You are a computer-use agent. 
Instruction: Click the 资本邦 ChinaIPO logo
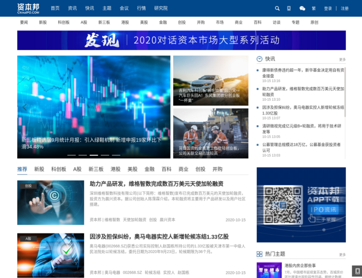(x=28, y=8)
